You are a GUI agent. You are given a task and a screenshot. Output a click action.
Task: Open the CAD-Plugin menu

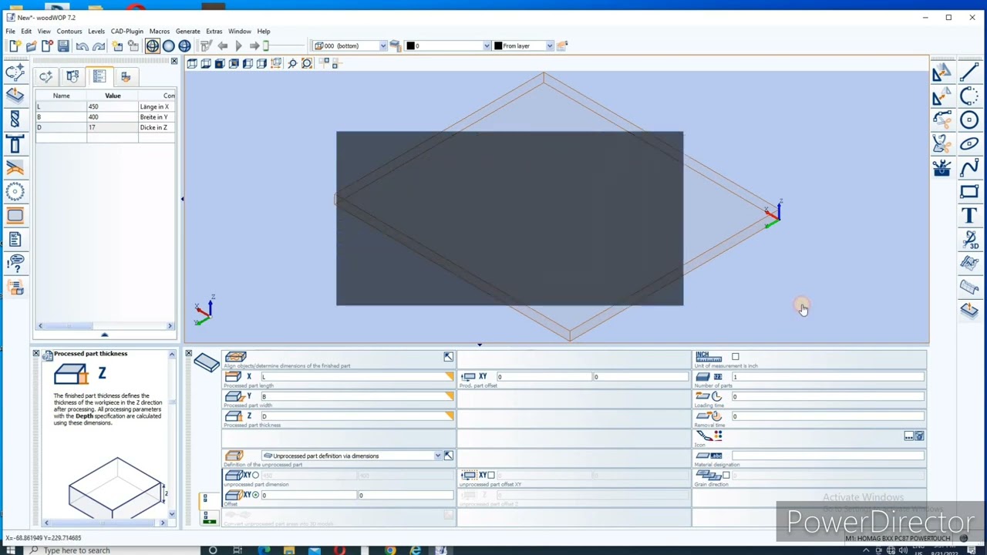click(x=126, y=32)
